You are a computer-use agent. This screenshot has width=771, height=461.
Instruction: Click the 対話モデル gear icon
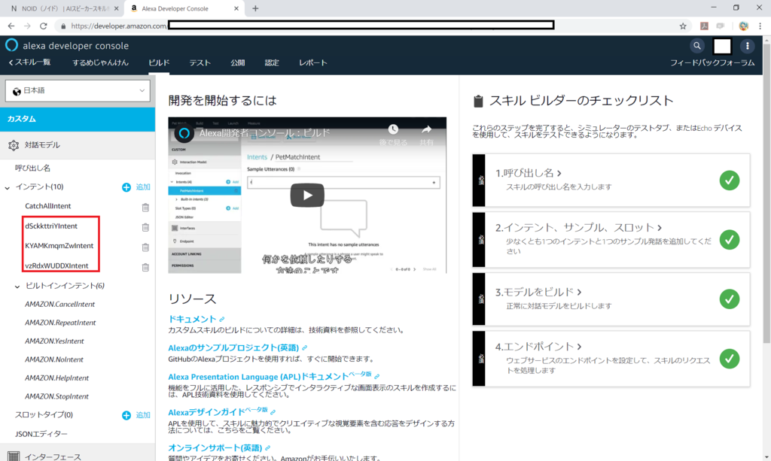[x=14, y=145]
